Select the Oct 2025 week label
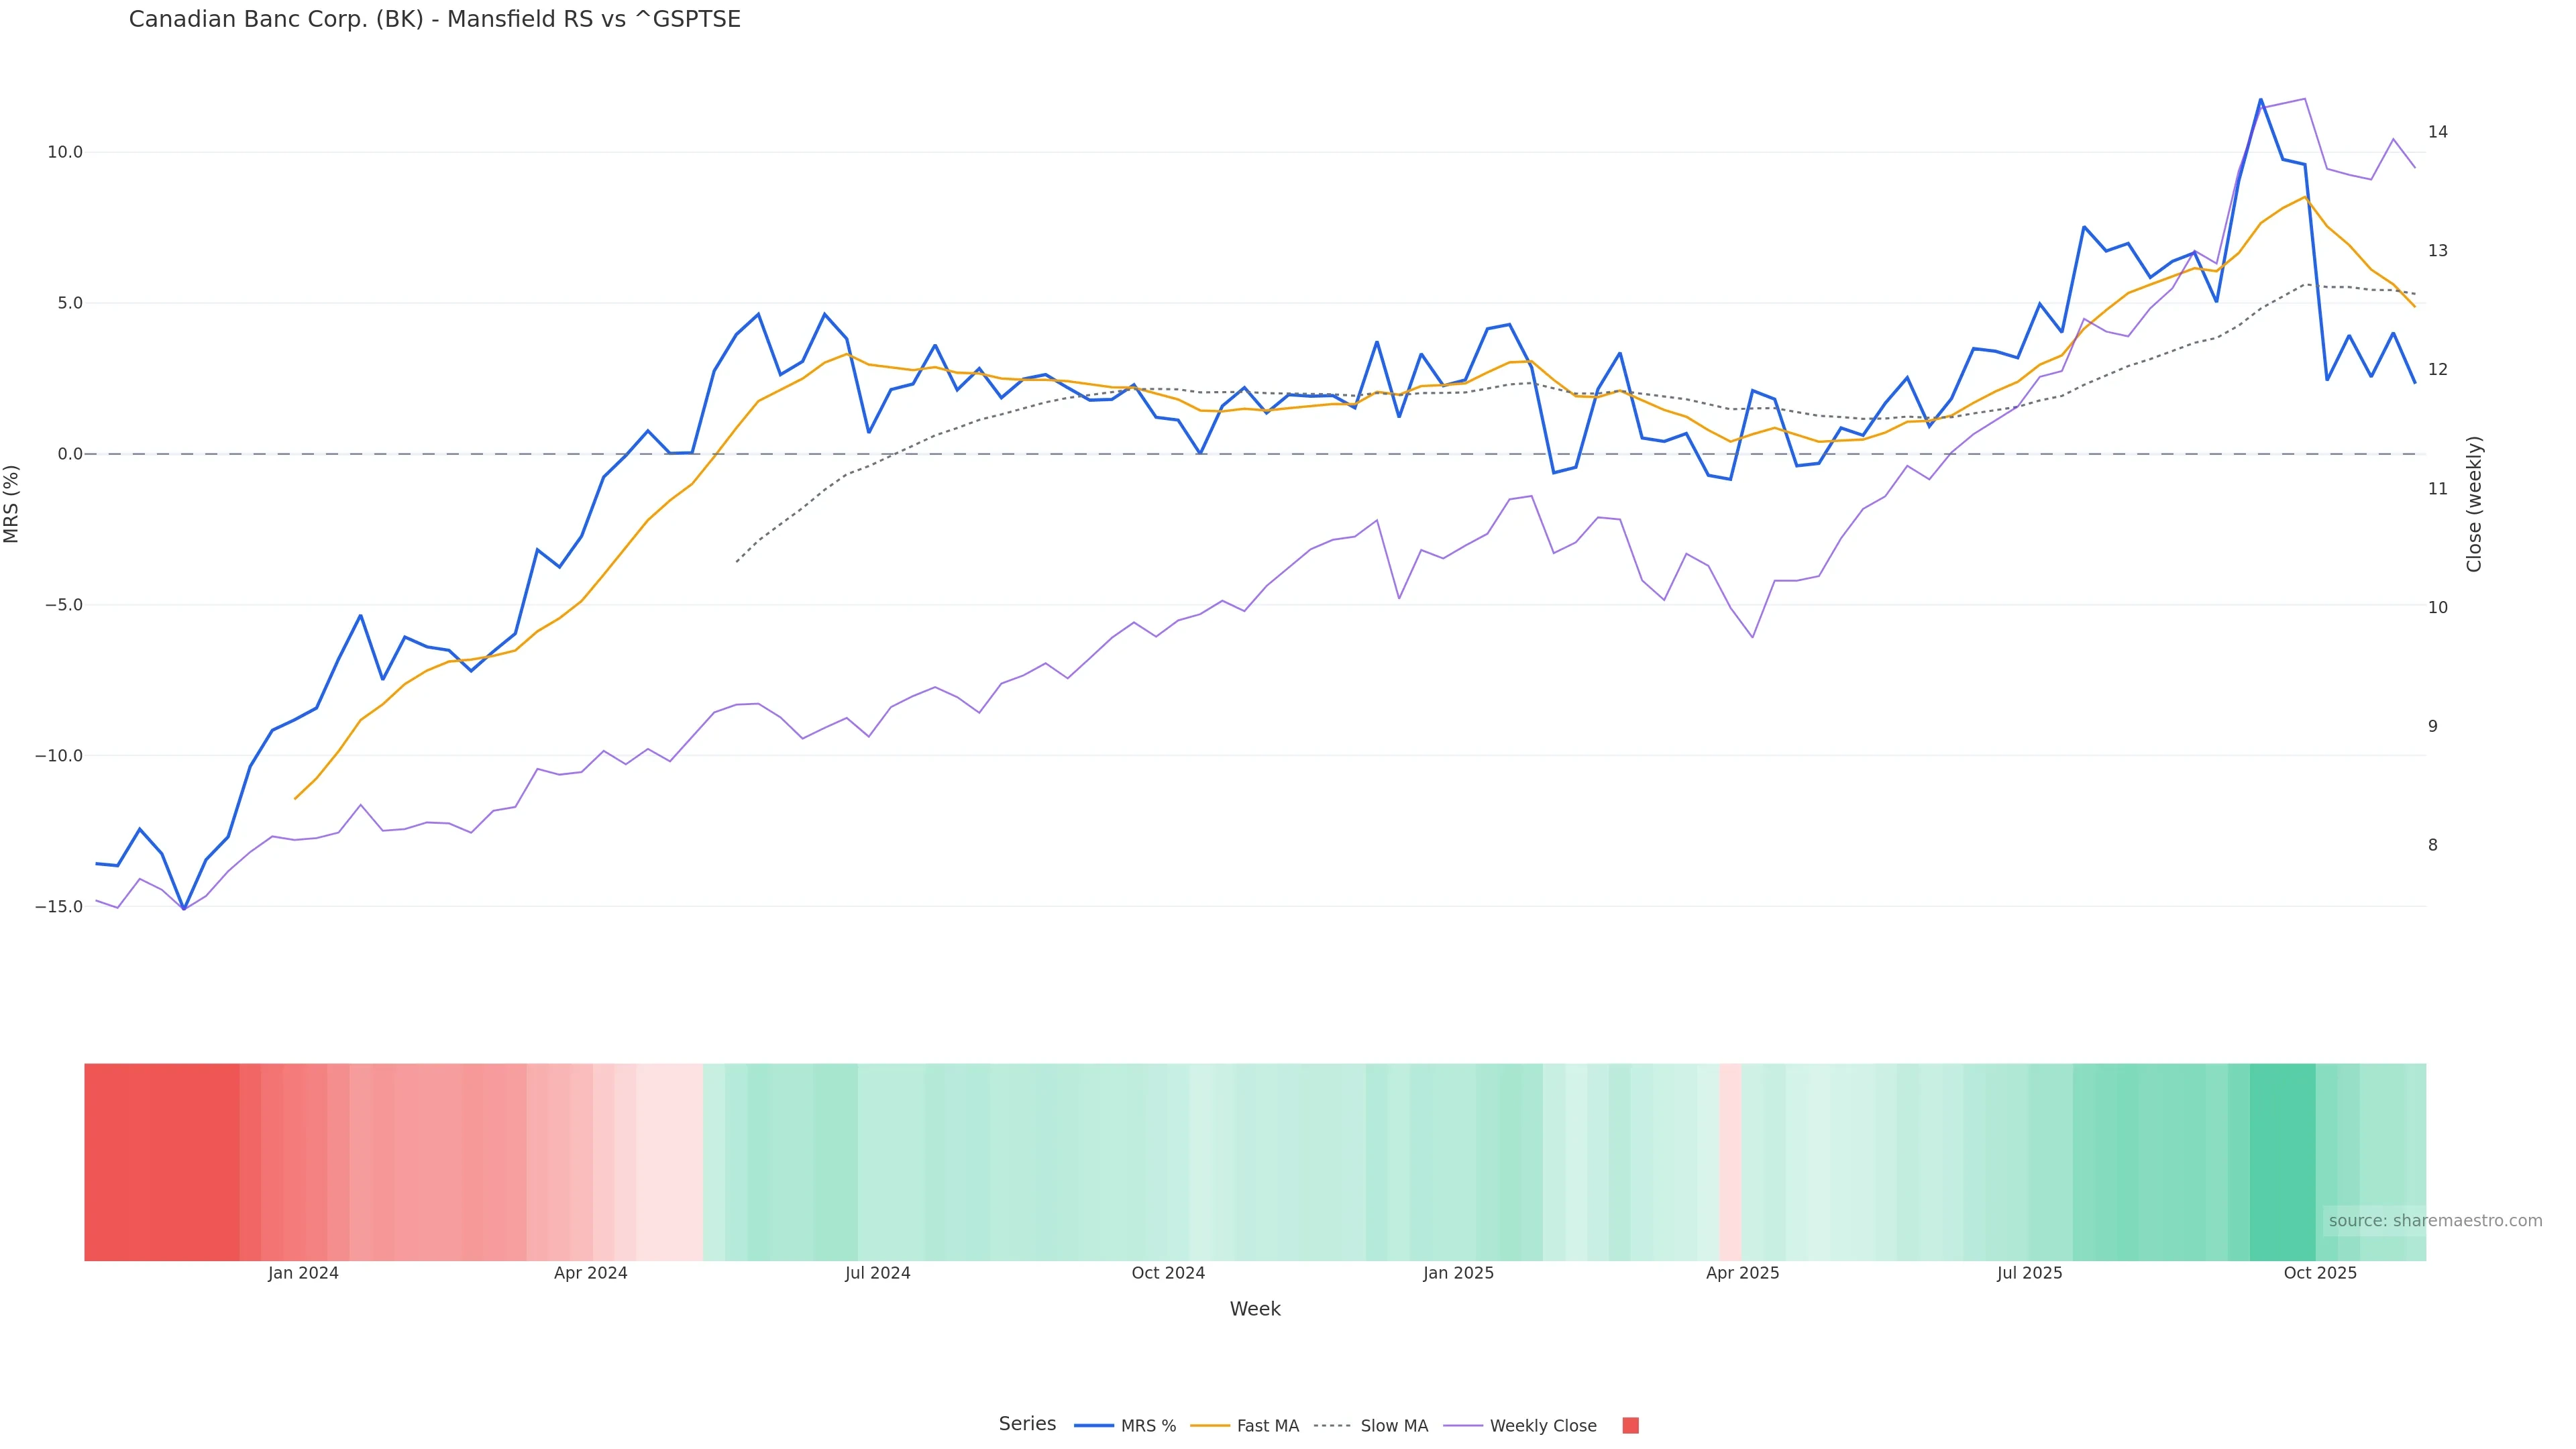Viewport: 2576px width, 1449px height. tap(2320, 1273)
